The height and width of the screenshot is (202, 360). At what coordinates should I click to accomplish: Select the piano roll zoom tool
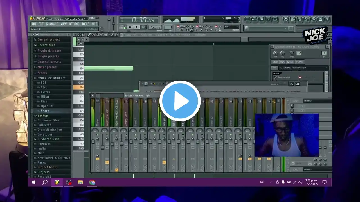click(113, 35)
